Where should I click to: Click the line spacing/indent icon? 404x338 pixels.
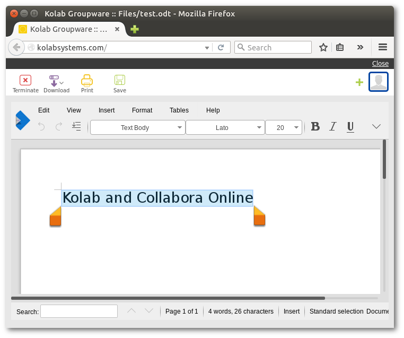[x=76, y=126]
